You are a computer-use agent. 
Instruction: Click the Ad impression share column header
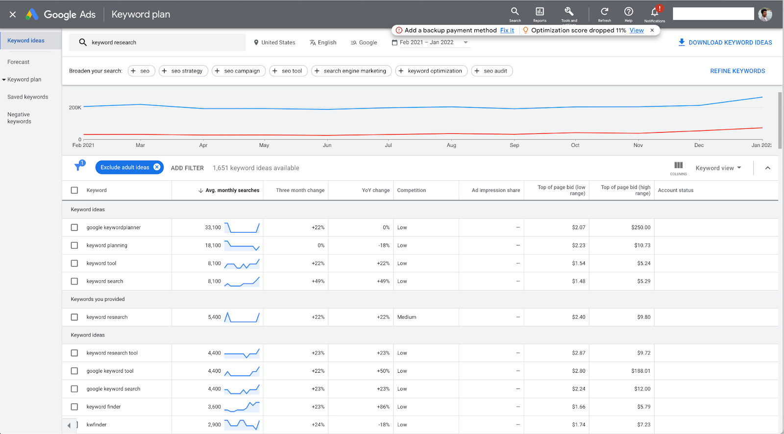[x=496, y=191]
